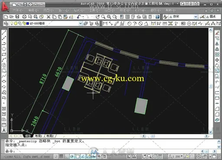Select the Move tool in the modify toolbar
The height and width of the screenshot is (160, 222).
click(217, 60)
